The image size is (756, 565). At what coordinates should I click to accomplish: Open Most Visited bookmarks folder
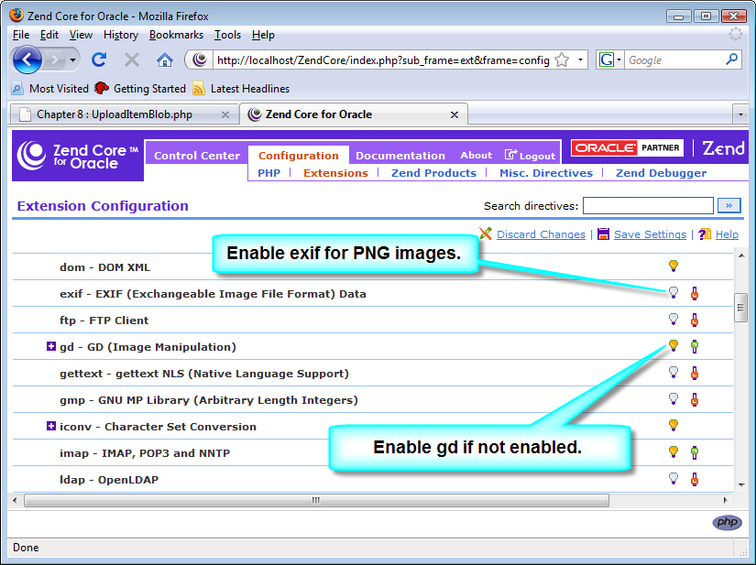(x=50, y=89)
